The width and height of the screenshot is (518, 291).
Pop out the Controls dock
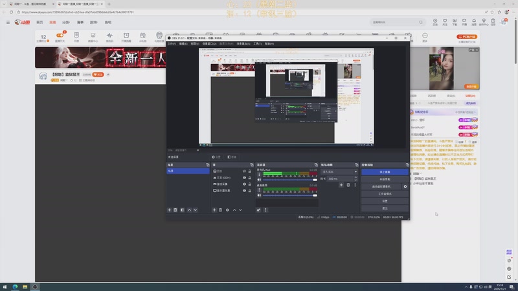407,165
